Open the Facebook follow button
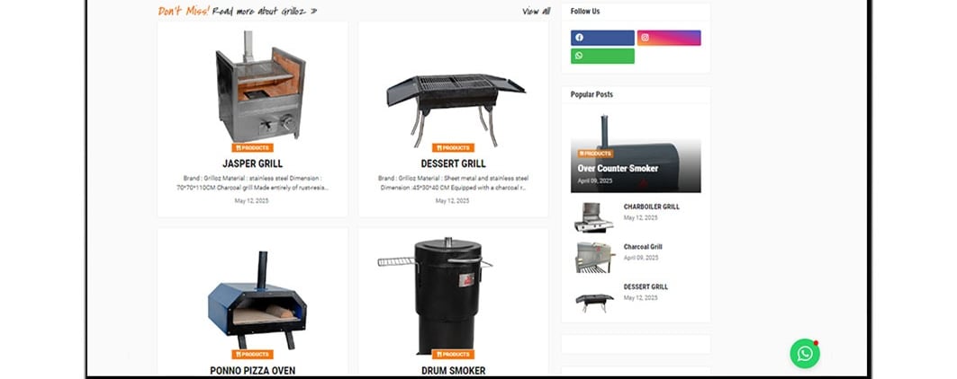This screenshot has height=379, width=957. coord(602,38)
